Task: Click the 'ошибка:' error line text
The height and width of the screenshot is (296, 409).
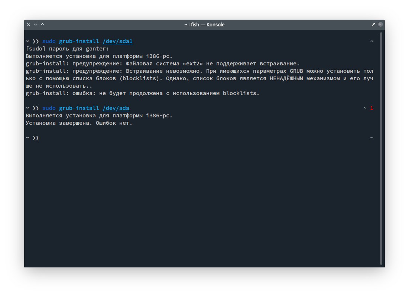Action: pos(84,93)
